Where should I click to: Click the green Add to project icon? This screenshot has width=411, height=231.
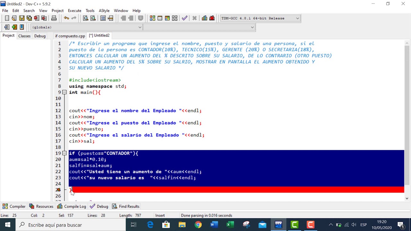coord(14,27)
